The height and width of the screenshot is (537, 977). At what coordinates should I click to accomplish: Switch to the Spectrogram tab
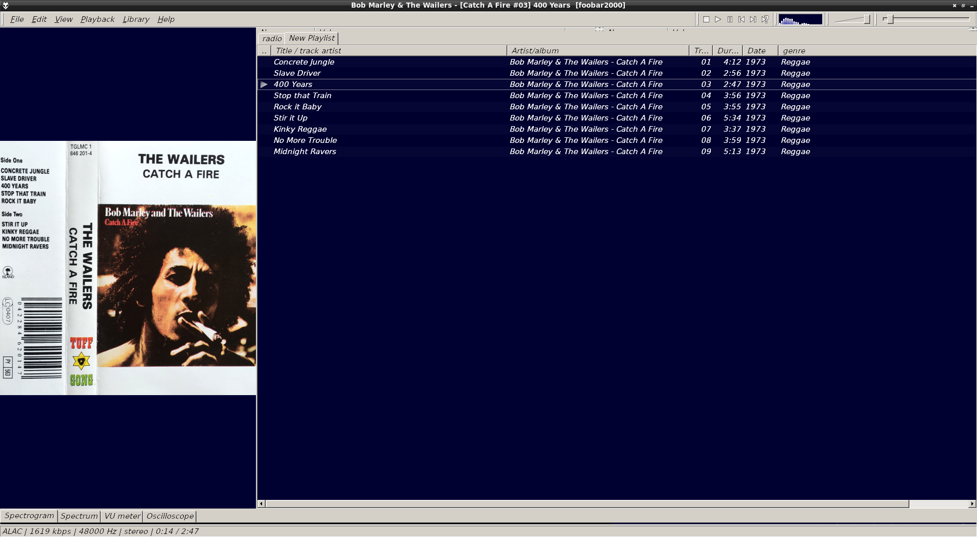(x=29, y=516)
